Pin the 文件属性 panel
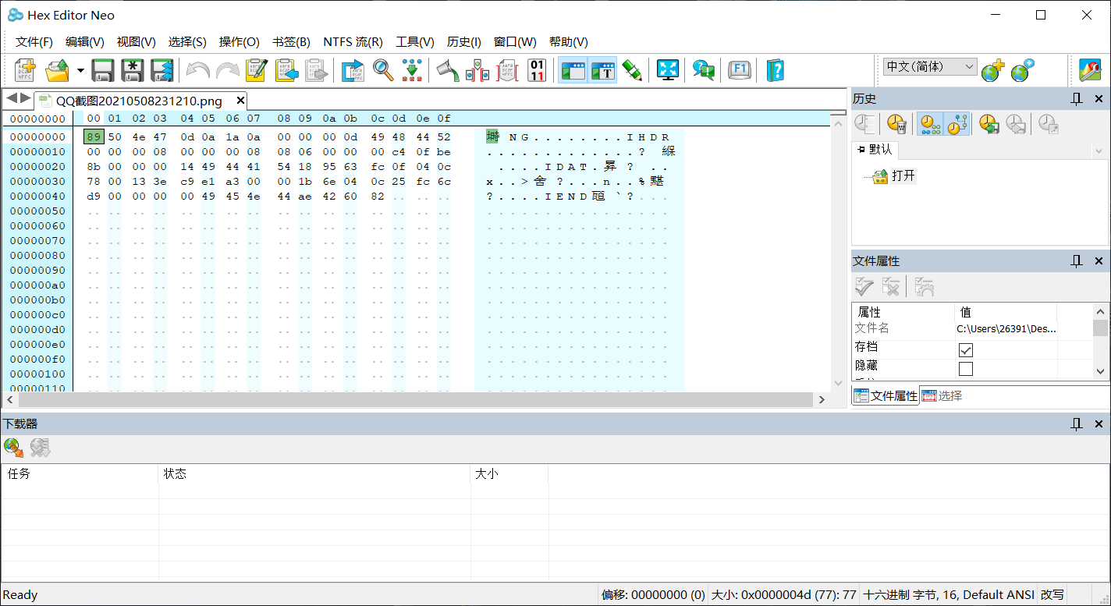Screen dimensions: 1111x606 point(1077,261)
